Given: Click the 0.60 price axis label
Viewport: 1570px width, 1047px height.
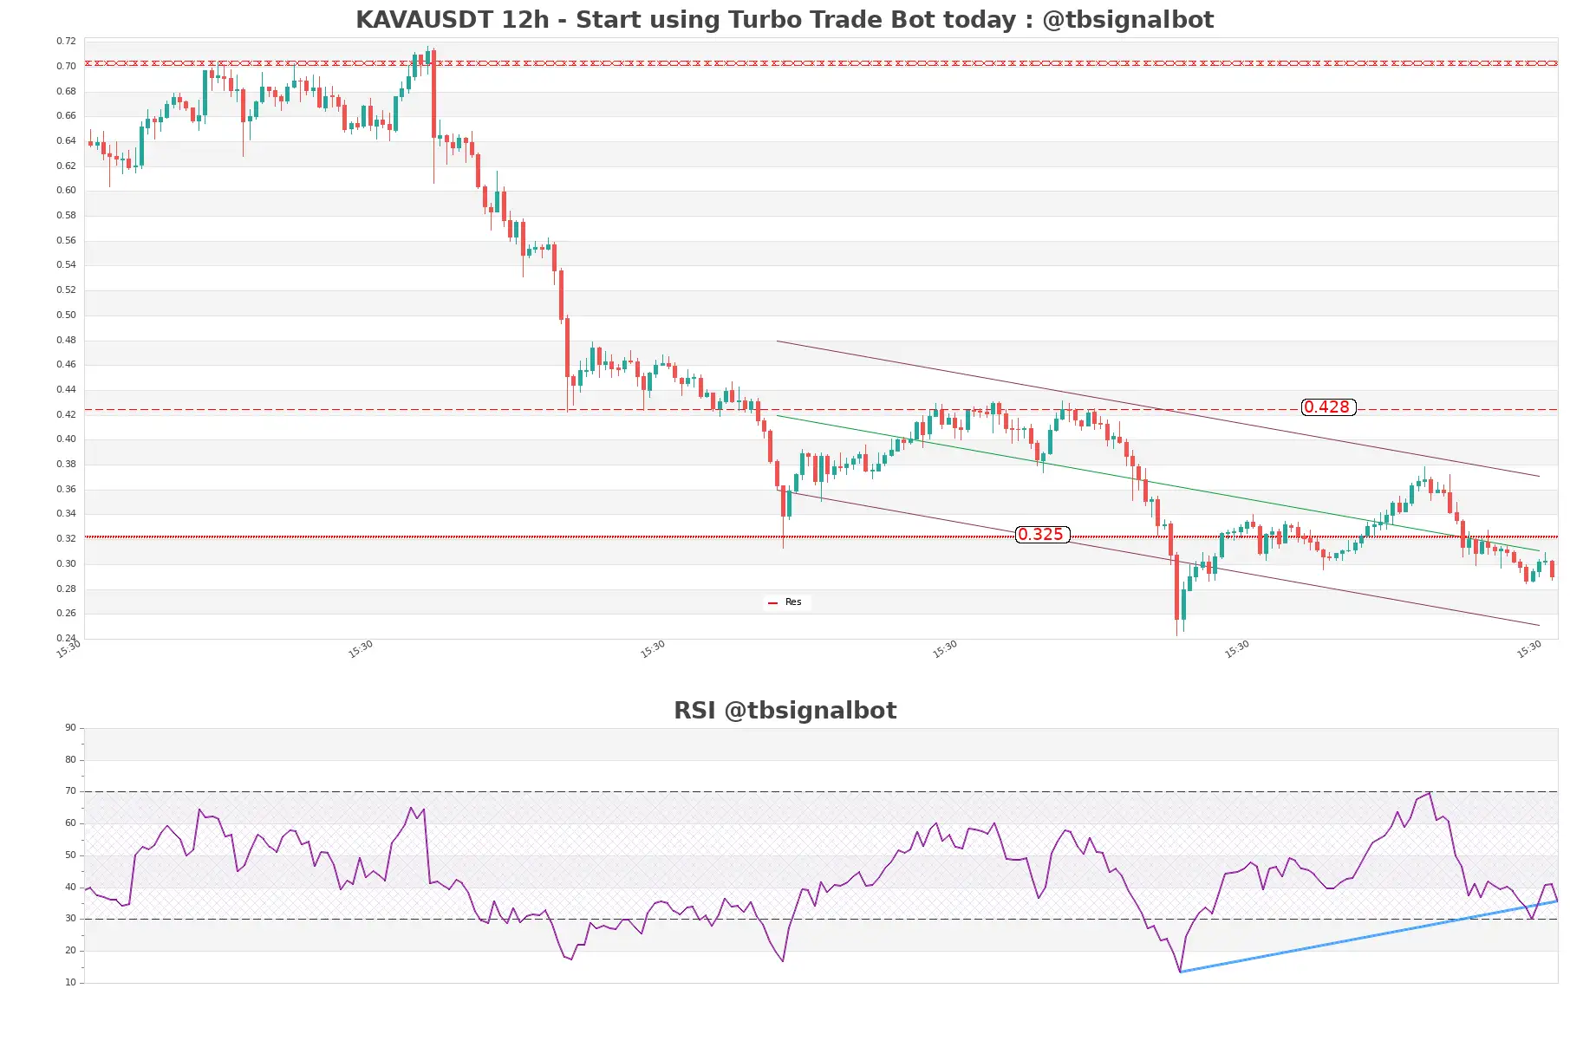Looking at the screenshot, I should [x=66, y=190].
